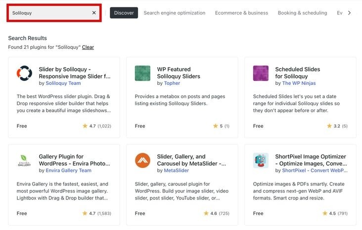Click the 3.2 (5) star rating
Screen dimensions: 362x230
pyautogui.click(x=337, y=126)
